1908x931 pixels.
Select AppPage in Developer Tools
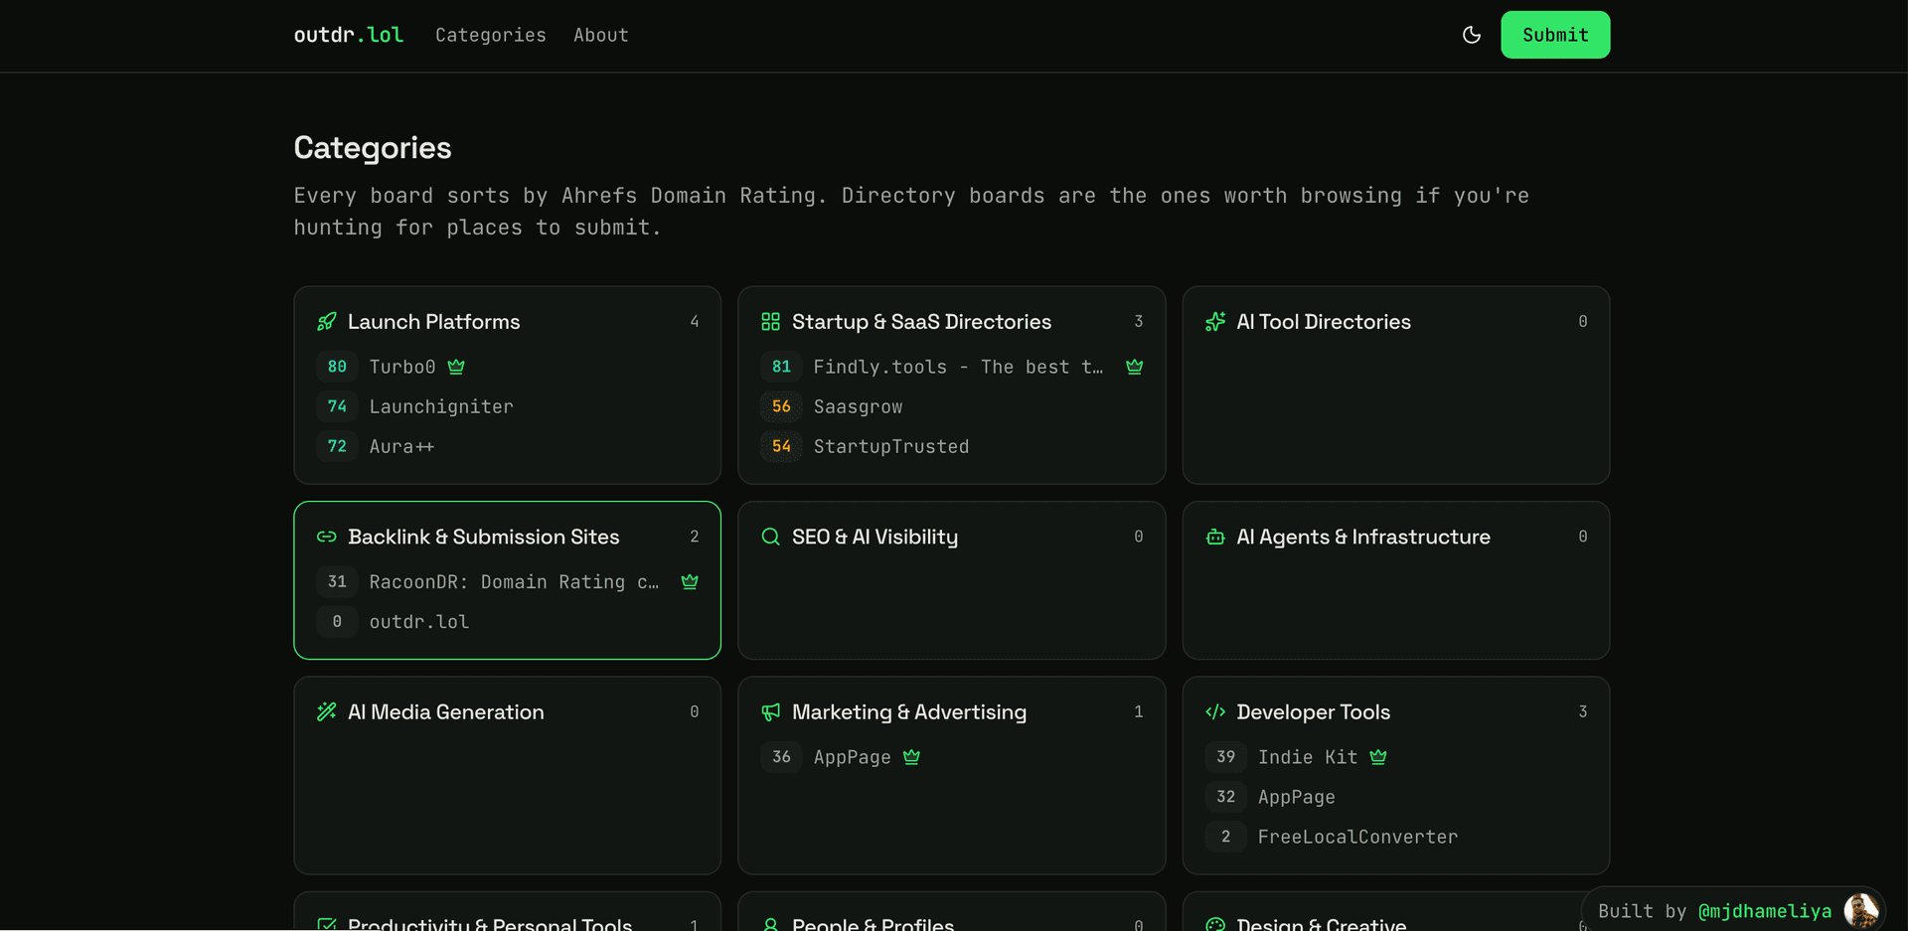(1297, 797)
